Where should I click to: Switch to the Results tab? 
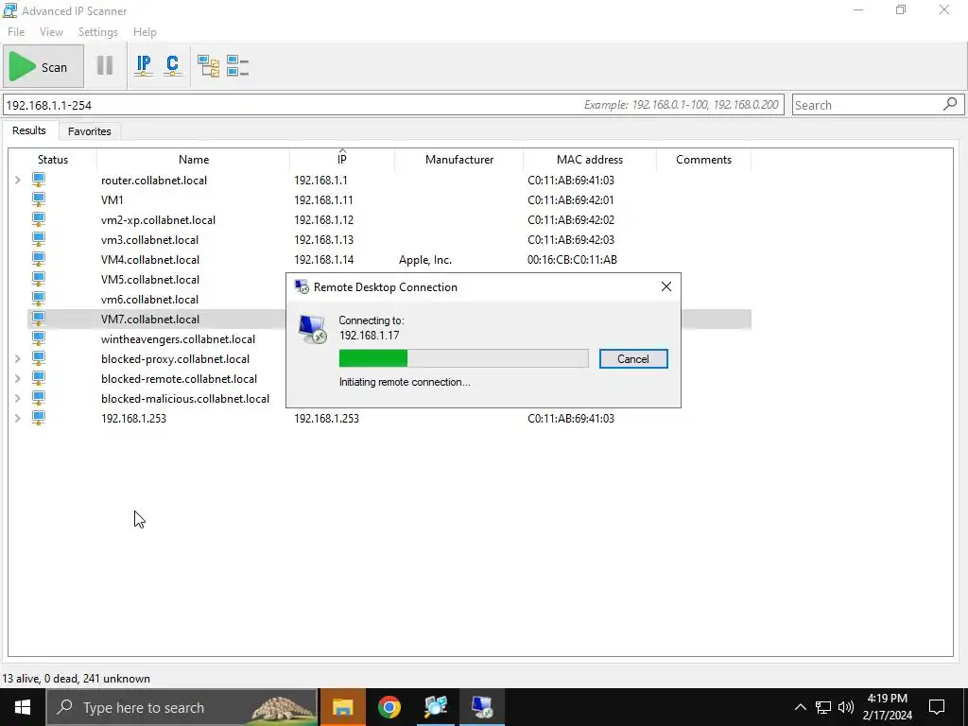[29, 130]
